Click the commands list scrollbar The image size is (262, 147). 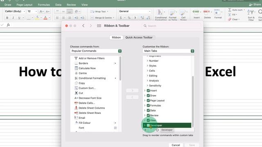(x=120, y=69)
